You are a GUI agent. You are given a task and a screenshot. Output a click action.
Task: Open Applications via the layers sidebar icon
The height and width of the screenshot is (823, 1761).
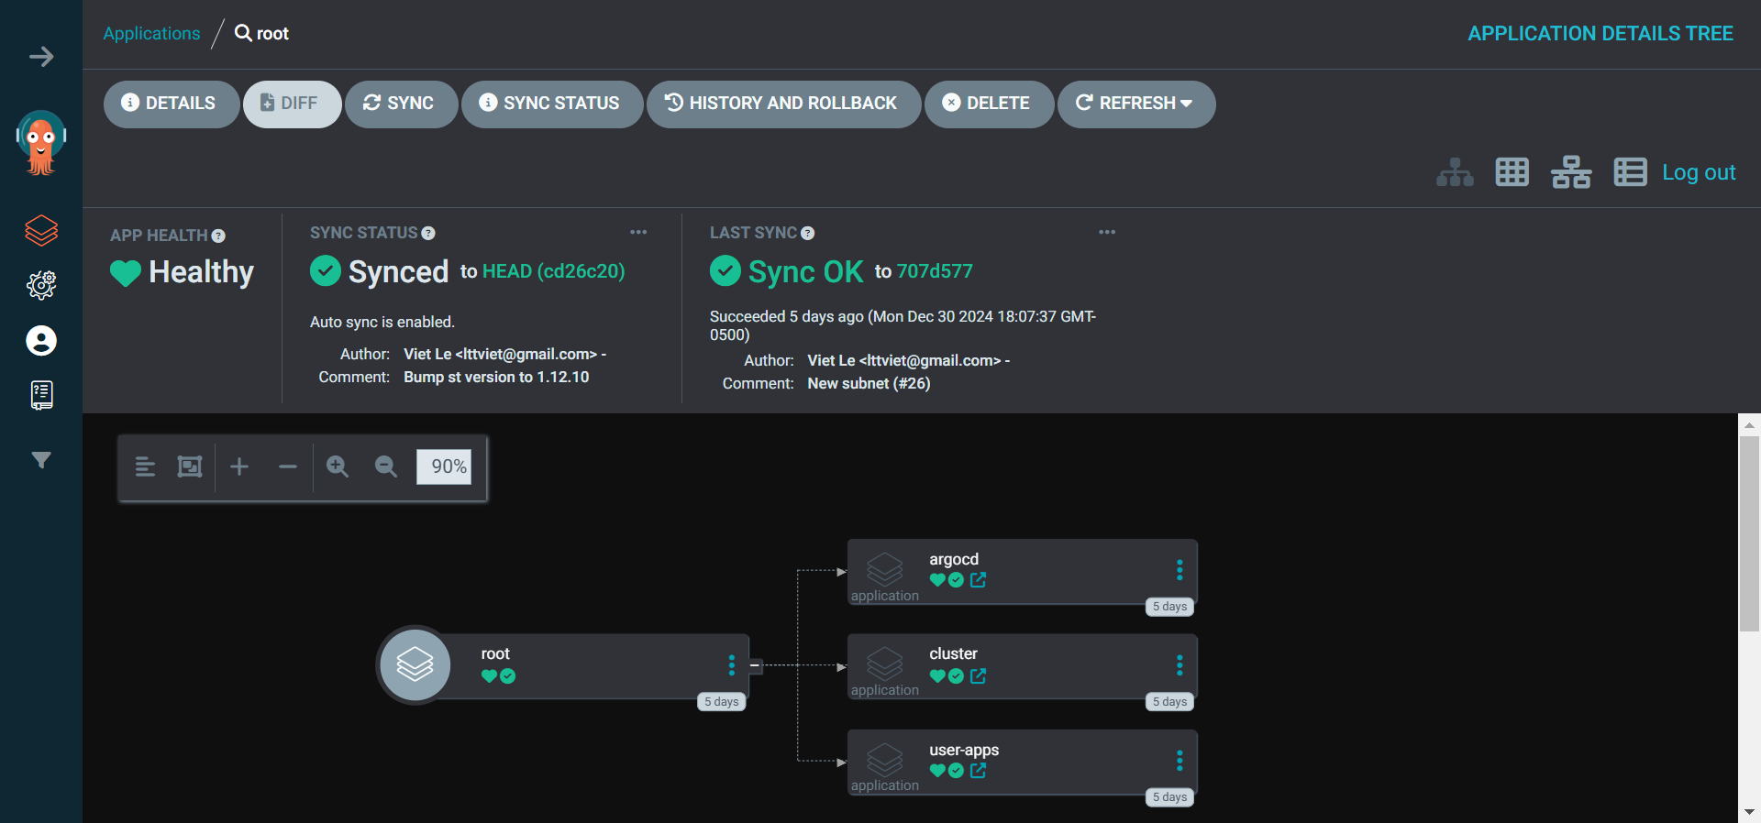41,230
